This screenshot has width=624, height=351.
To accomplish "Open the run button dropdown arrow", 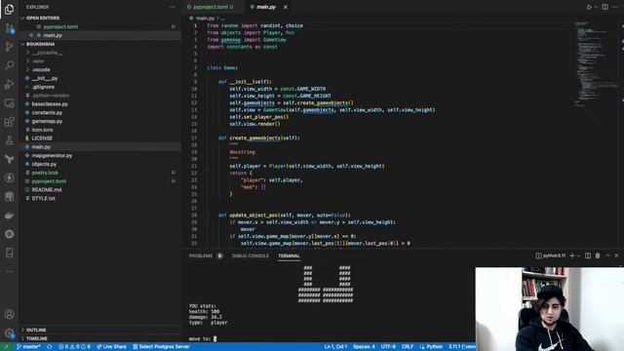I will [596, 7].
